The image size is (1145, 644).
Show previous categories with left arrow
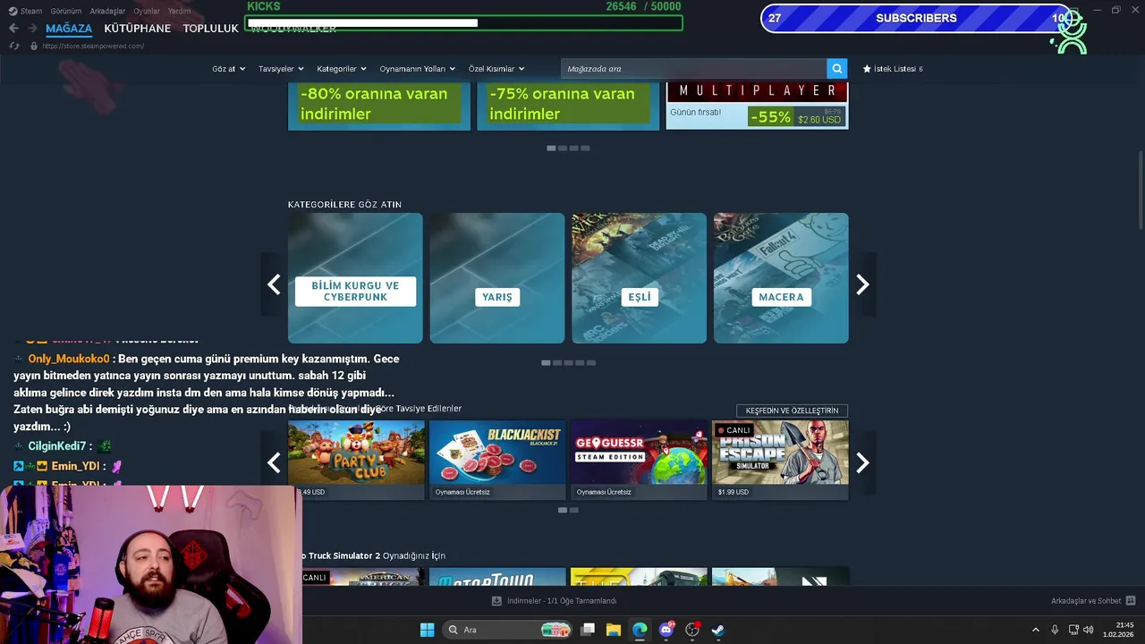274,284
